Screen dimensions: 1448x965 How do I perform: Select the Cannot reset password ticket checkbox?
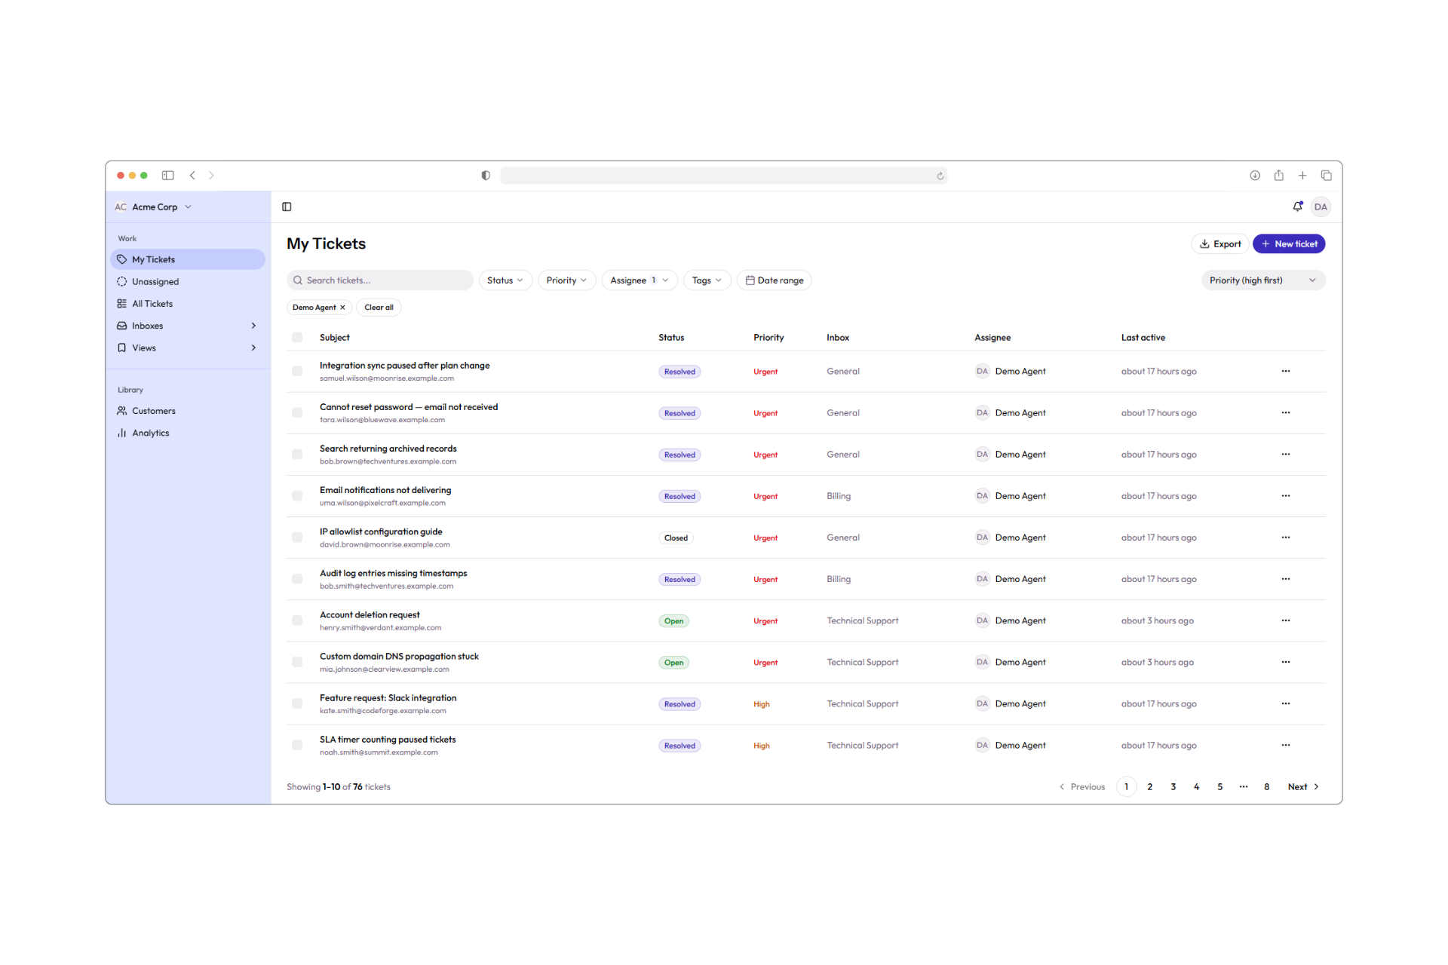point(297,412)
